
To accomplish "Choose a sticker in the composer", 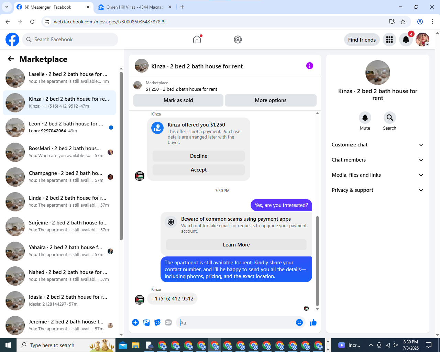I will [157, 322].
